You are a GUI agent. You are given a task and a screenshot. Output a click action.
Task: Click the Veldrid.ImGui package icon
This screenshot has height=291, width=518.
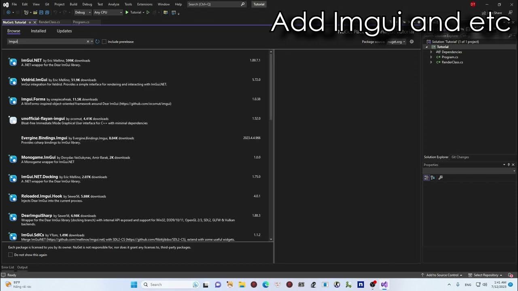point(13,81)
